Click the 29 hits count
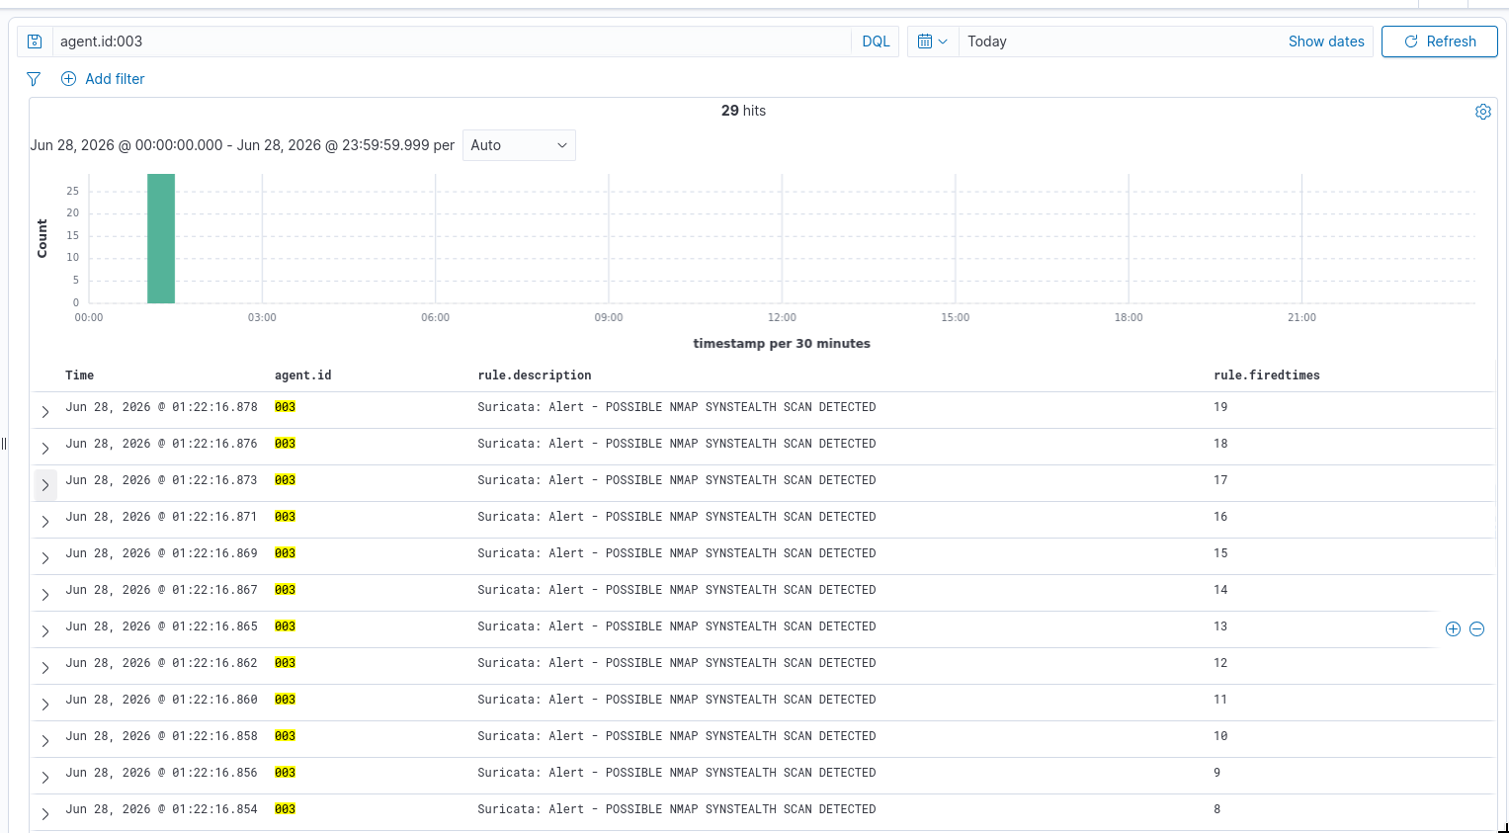Image resolution: width=1509 pixels, height=833 pixels. [x=743, y=111]
